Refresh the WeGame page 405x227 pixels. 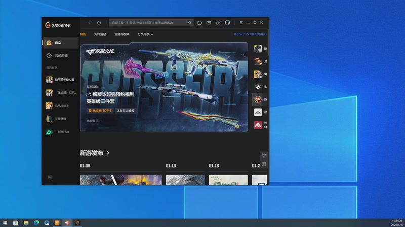coord(99,23)
